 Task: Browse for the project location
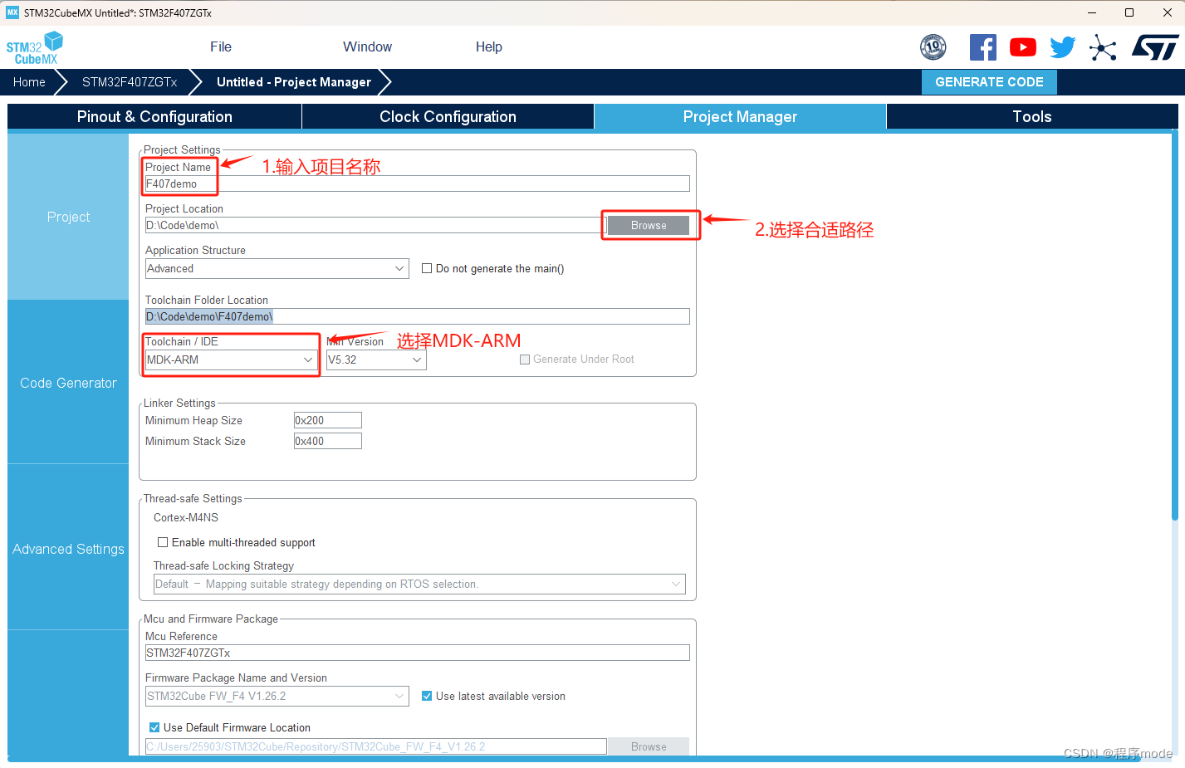click(x=649, y=225)
